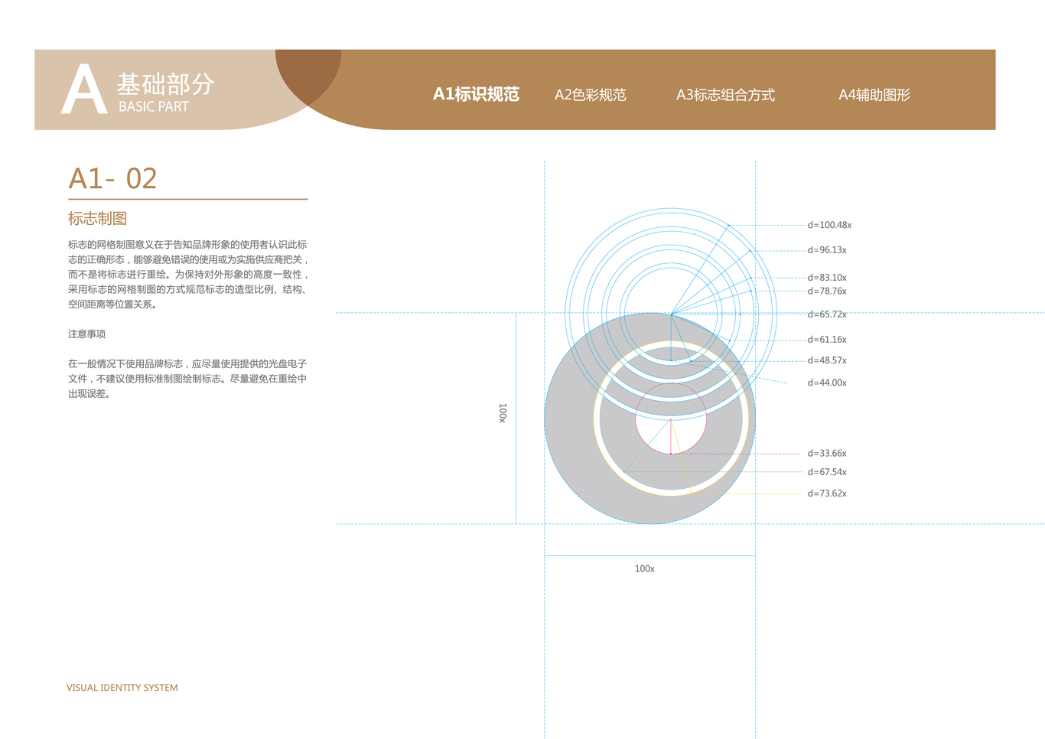Click the d=65.72x dimension label

pyautogui.click(x=827, y=314)
